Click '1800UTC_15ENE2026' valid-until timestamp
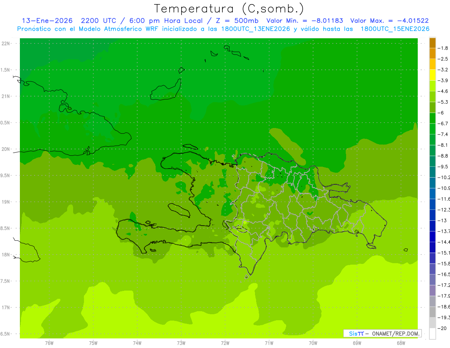Screen dimensions: 450x348 click(395, 29)
